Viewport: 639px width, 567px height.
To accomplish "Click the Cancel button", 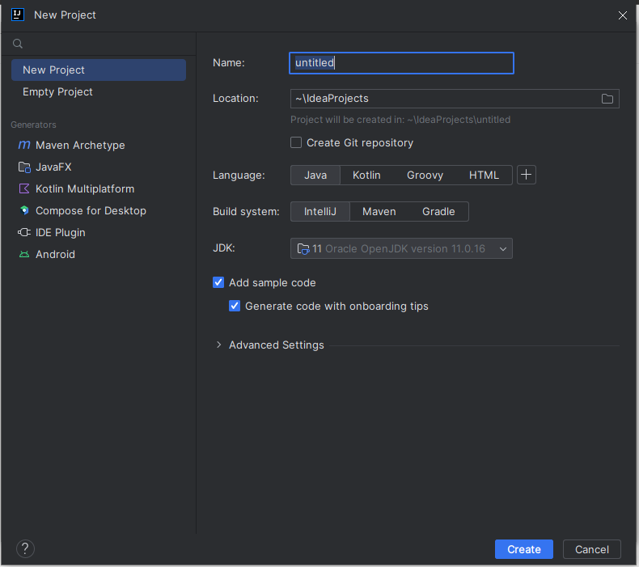I will 592,549.
